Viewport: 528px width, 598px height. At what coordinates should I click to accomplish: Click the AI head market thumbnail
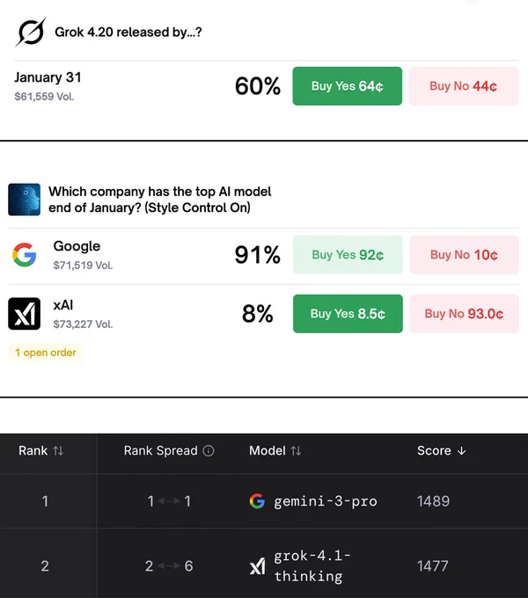tap(24, 200)
